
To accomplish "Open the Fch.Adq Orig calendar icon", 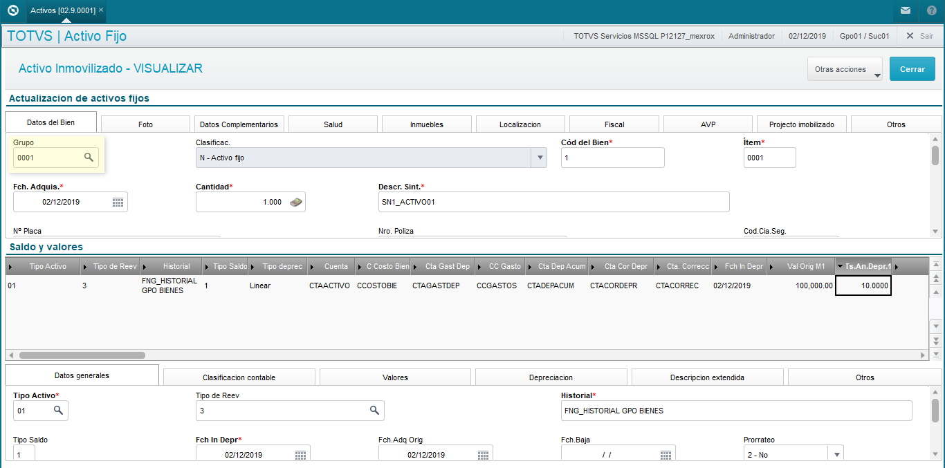I will [x=483, y=455].
